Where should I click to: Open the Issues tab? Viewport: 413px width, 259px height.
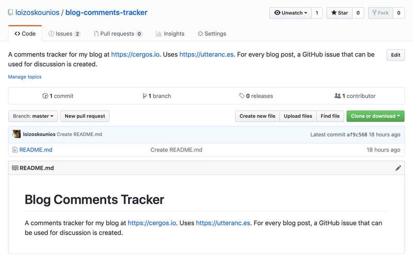(65, 34)
